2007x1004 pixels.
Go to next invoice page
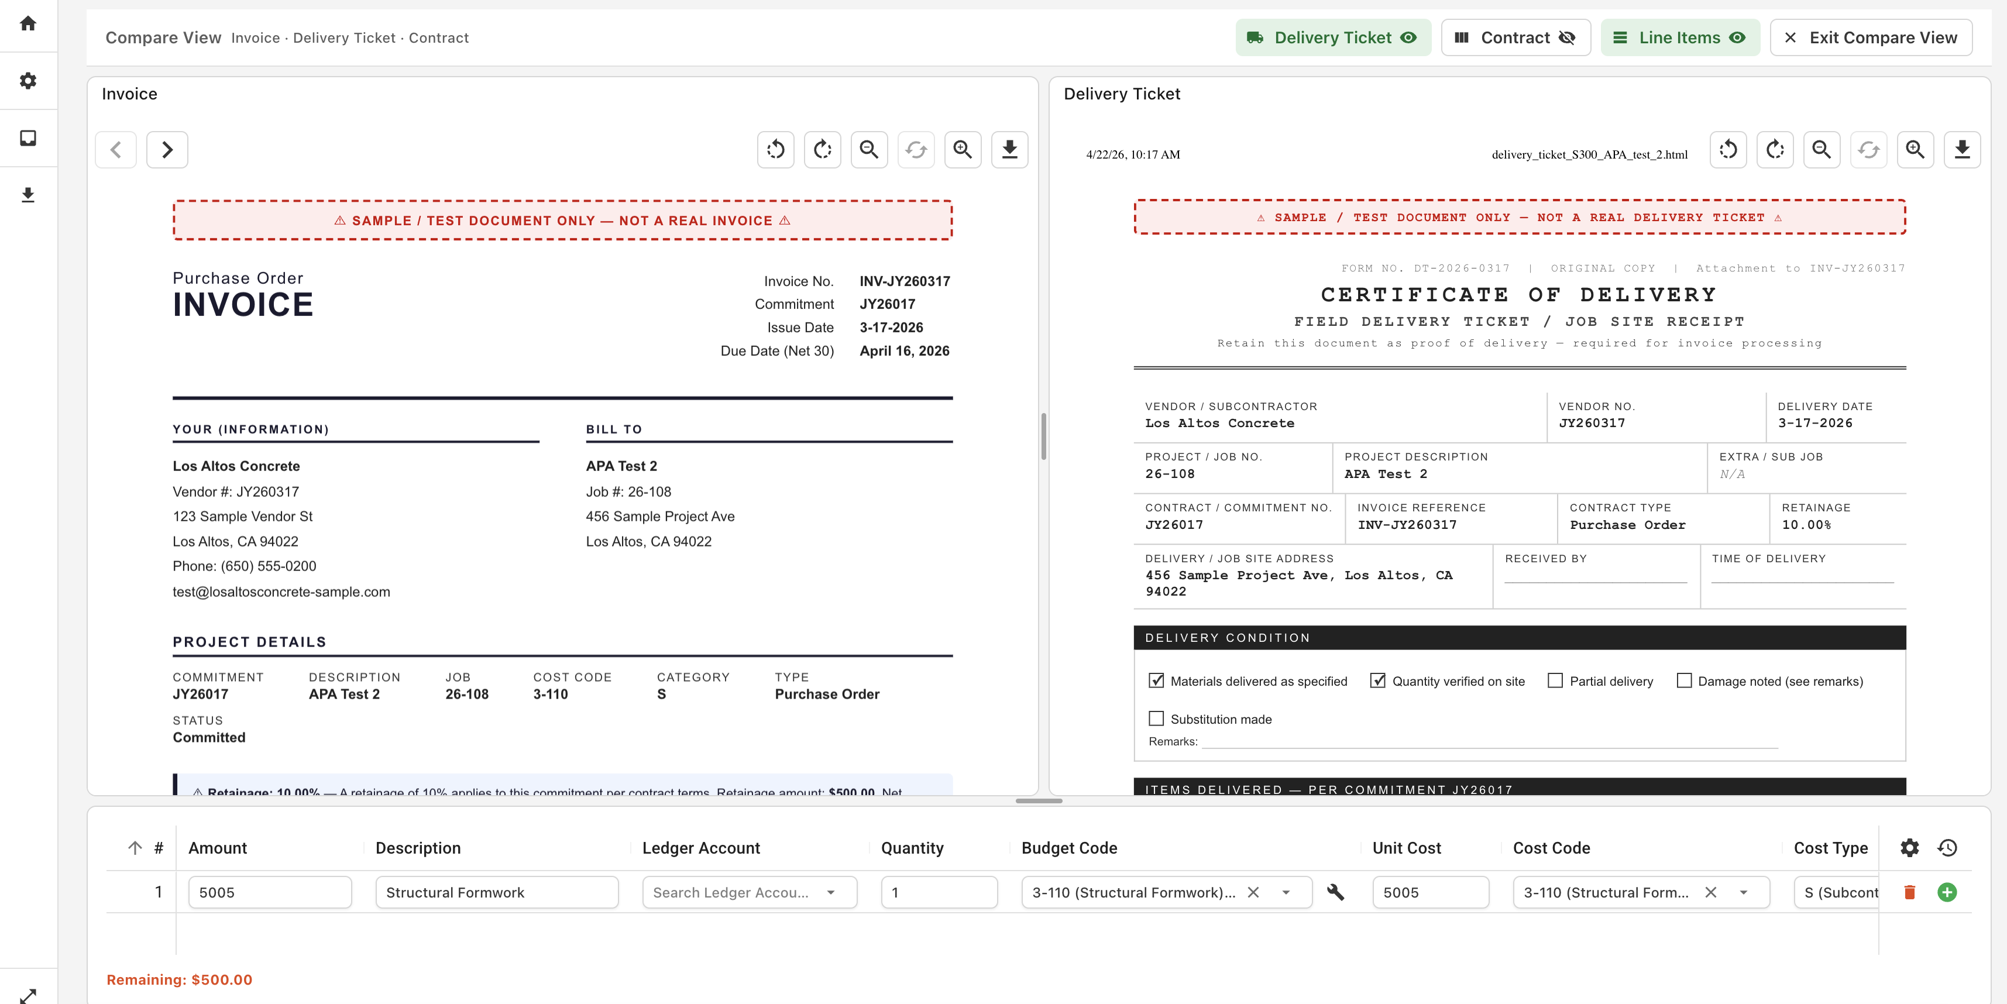pyautogui.click(x=167, y=150)
